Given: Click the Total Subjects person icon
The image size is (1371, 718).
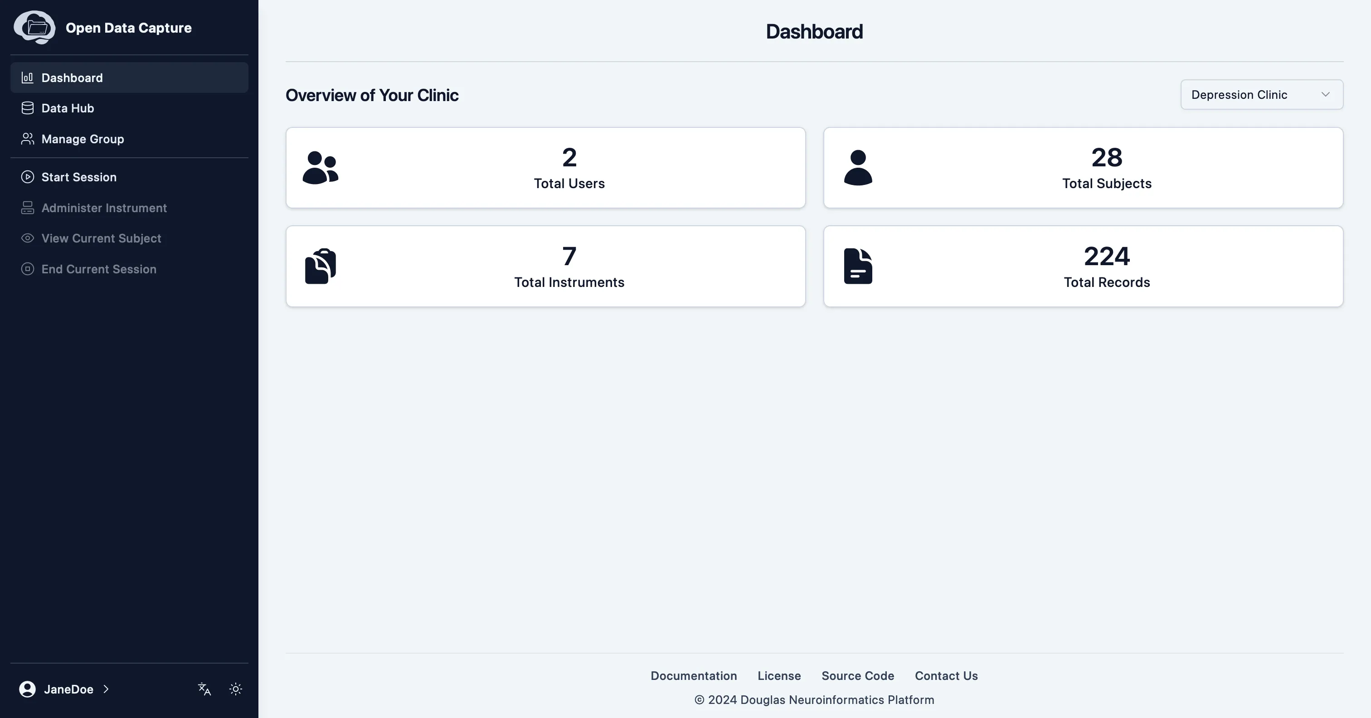Looking at the screenshot, I should coord(858,168).
